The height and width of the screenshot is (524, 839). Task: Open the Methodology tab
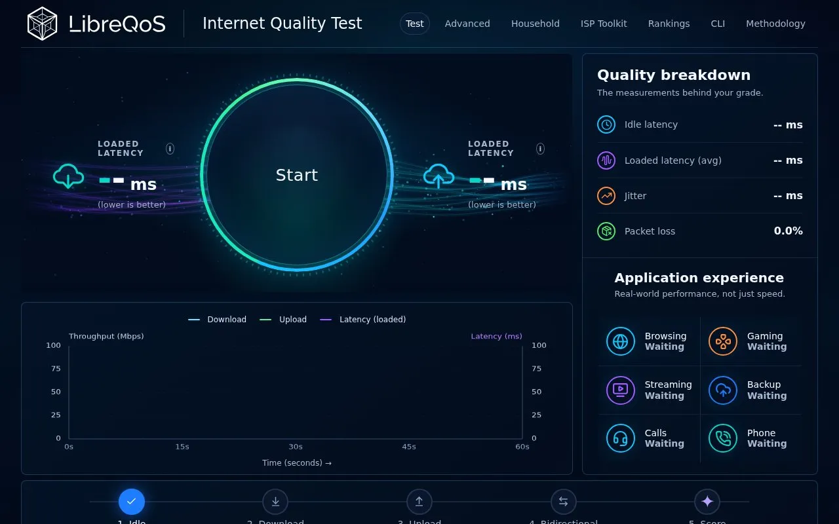pyautogui.click(x=775, y=24)
